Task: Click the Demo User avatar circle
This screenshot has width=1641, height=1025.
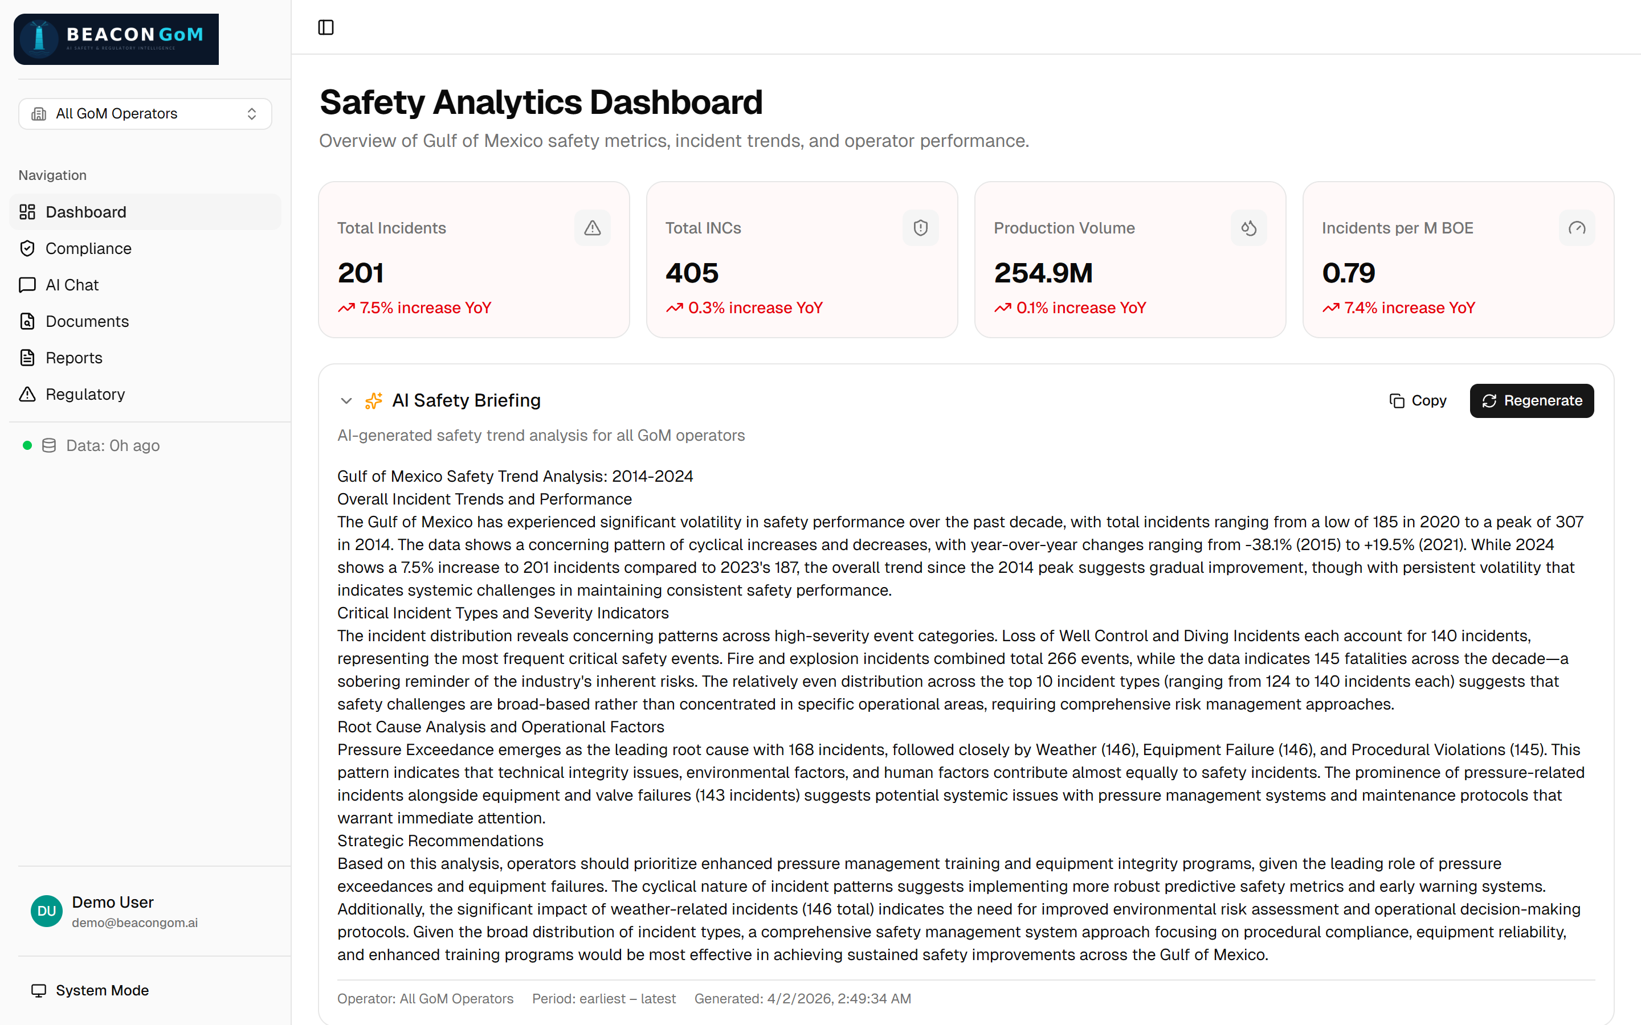Action: 46,911
